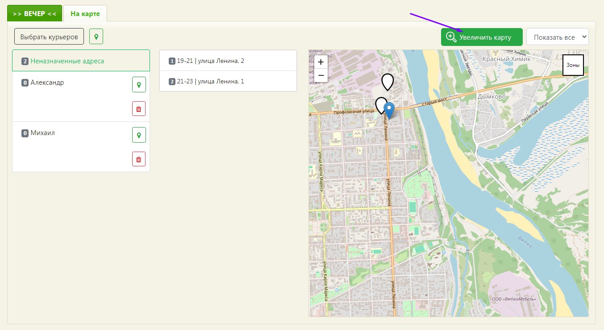Click the map pin icon beside Выбрать курьеров

tap(96, 37)
